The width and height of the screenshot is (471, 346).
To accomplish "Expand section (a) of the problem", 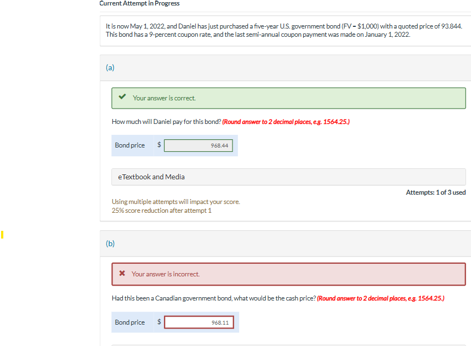I will pyautogui.click(x=110, y=67).
